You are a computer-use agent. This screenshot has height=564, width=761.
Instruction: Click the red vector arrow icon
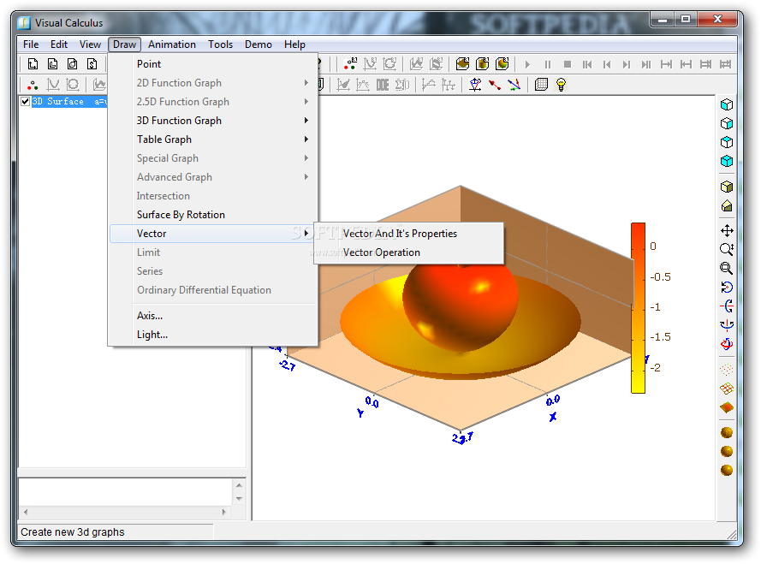(x=495, y=85)
